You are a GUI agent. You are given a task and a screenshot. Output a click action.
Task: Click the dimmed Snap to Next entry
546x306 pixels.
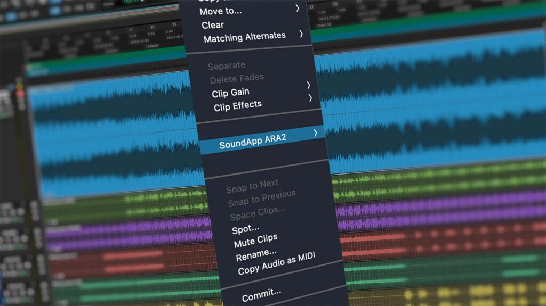click(252, 186)
